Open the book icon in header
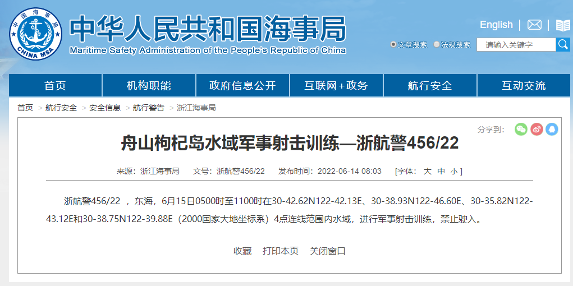 562,25
